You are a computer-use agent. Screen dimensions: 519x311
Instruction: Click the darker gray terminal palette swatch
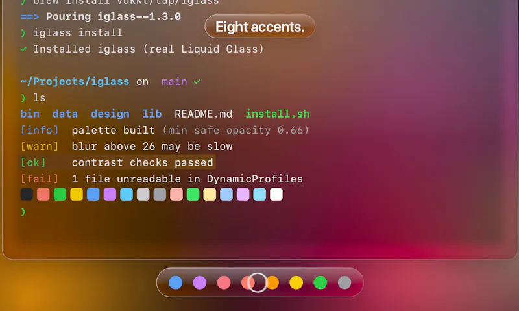point(160,194)
